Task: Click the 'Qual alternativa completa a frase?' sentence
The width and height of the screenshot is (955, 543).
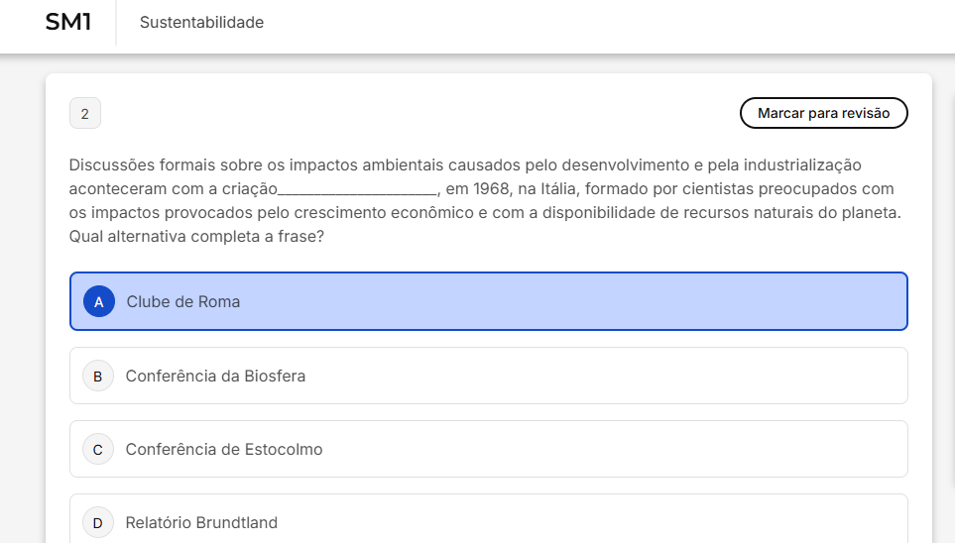Action: (196, 237)
